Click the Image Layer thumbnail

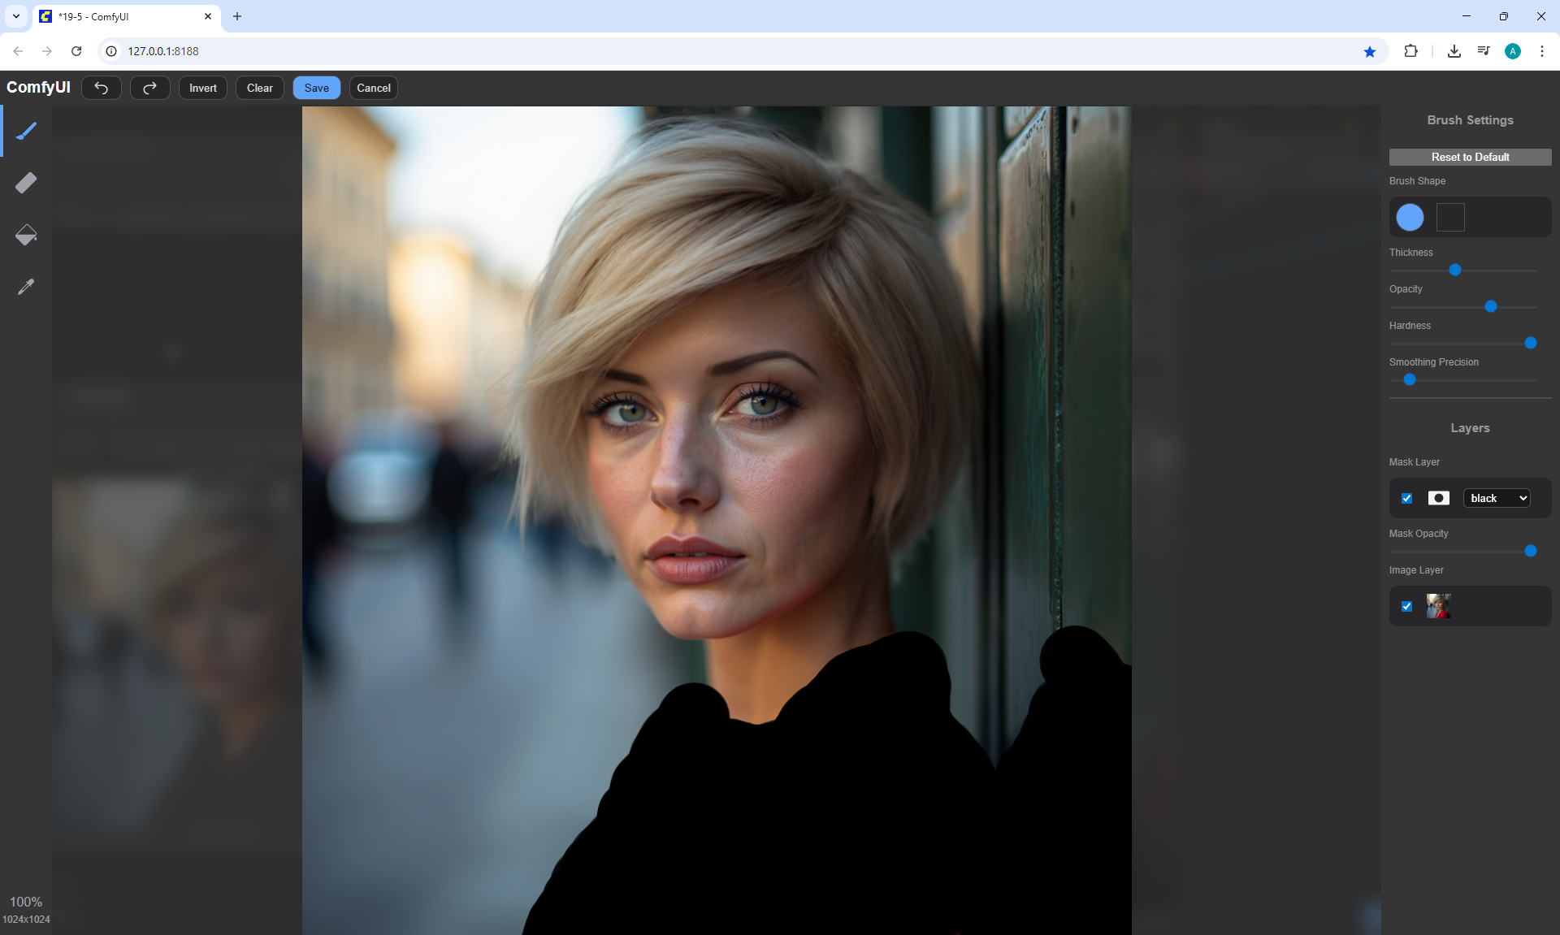click(x=1438, y=606)
